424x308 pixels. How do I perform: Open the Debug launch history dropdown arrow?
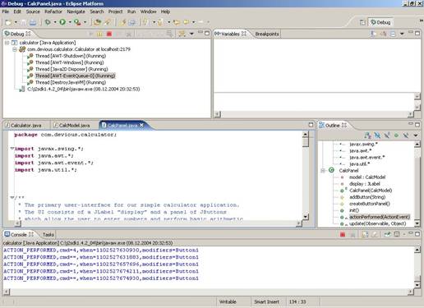pos(55,22)
